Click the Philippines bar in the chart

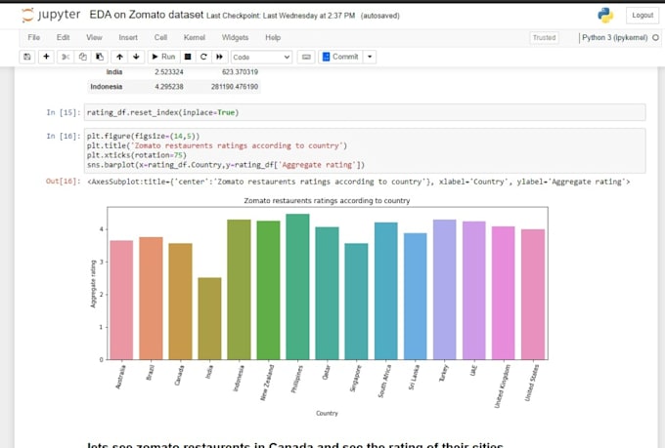[x=297, y=287]
